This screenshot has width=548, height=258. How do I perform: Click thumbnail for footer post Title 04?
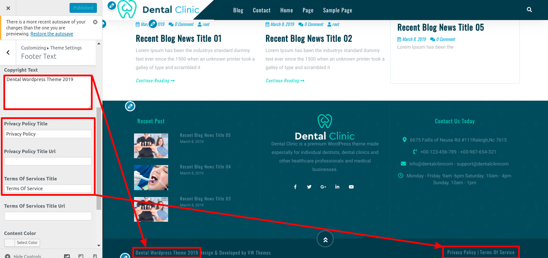(151, 177)
